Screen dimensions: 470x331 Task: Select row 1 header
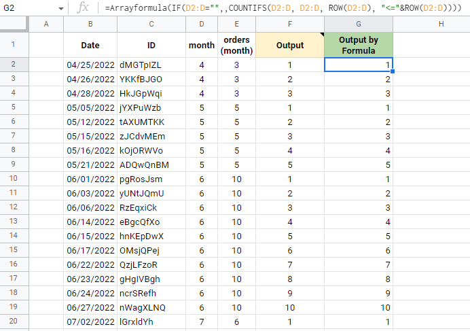(13, 44)
